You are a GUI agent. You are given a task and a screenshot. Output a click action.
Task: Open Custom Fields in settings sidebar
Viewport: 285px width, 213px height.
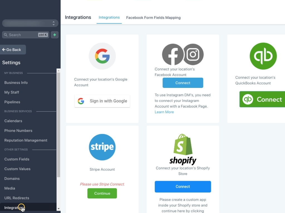point(17,159)
